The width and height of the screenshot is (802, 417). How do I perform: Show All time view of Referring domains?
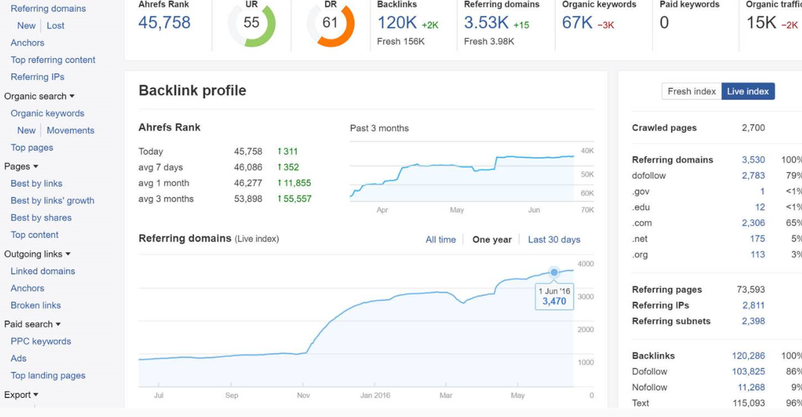[x=441, y=240]
